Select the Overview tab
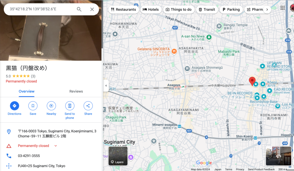The width and height of the screenshot is (294, 171). point(26,92)
